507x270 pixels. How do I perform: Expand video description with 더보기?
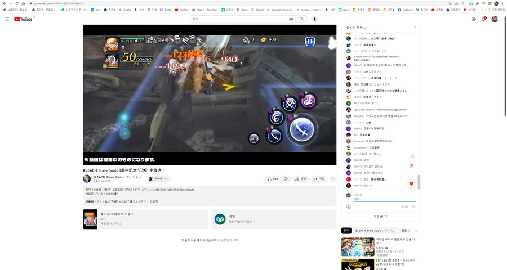pyautogui.click(x=154, y=201)
